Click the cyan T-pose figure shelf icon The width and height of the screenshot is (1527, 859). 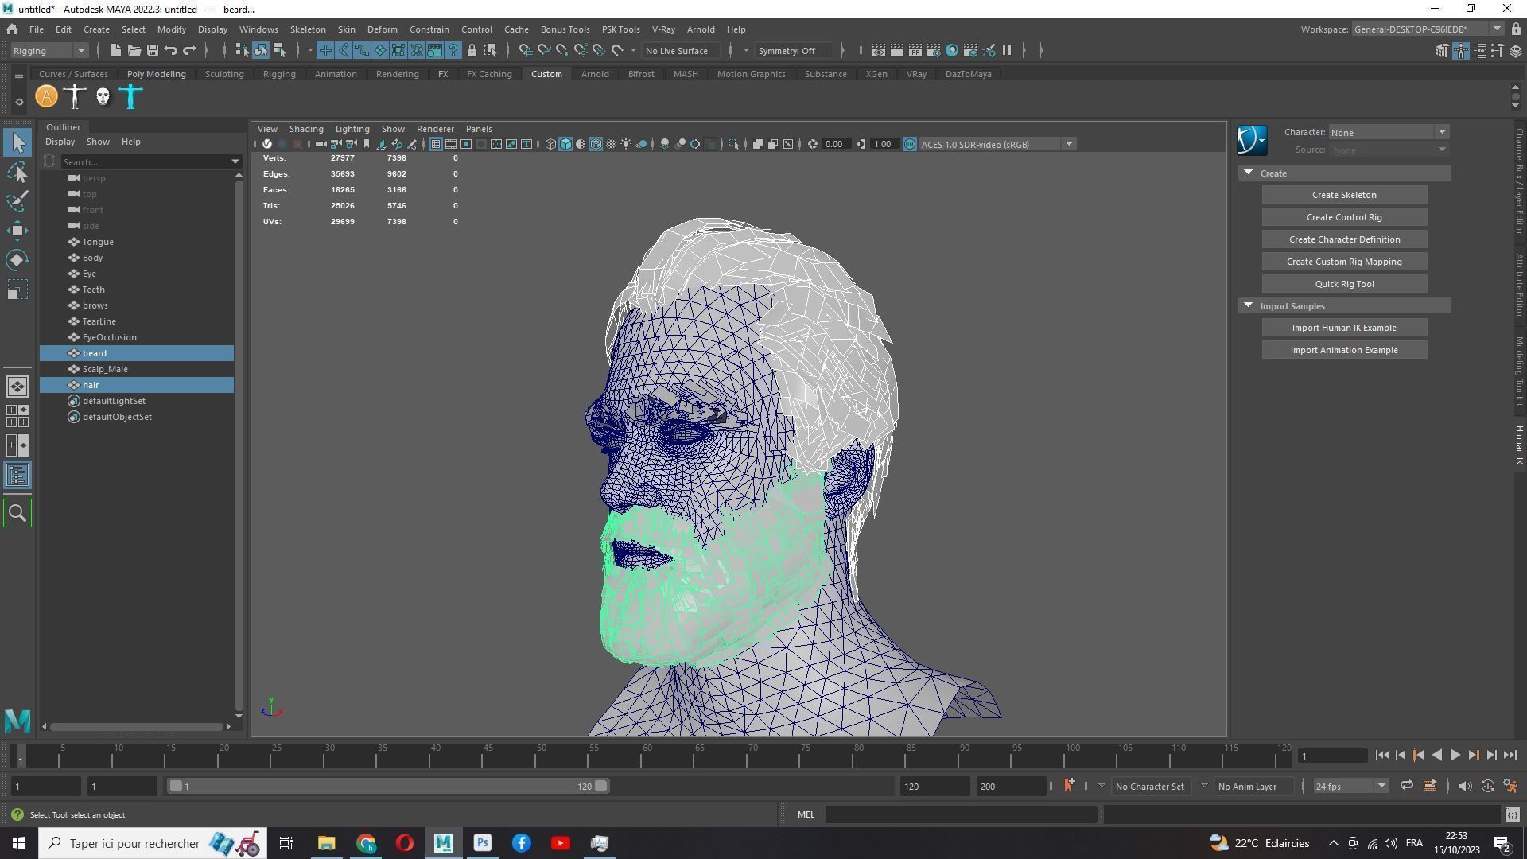(130, 97)
